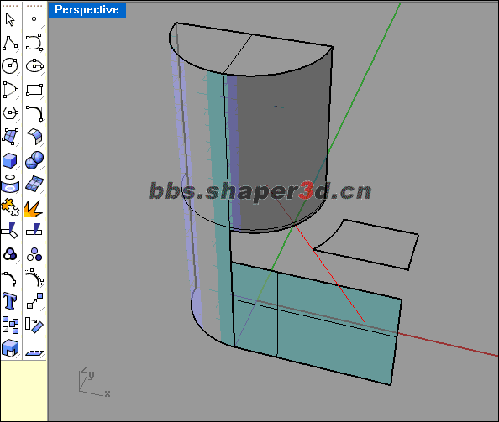
Task: Pick the Fillet curves tool
Action: [x=34, y=113]
